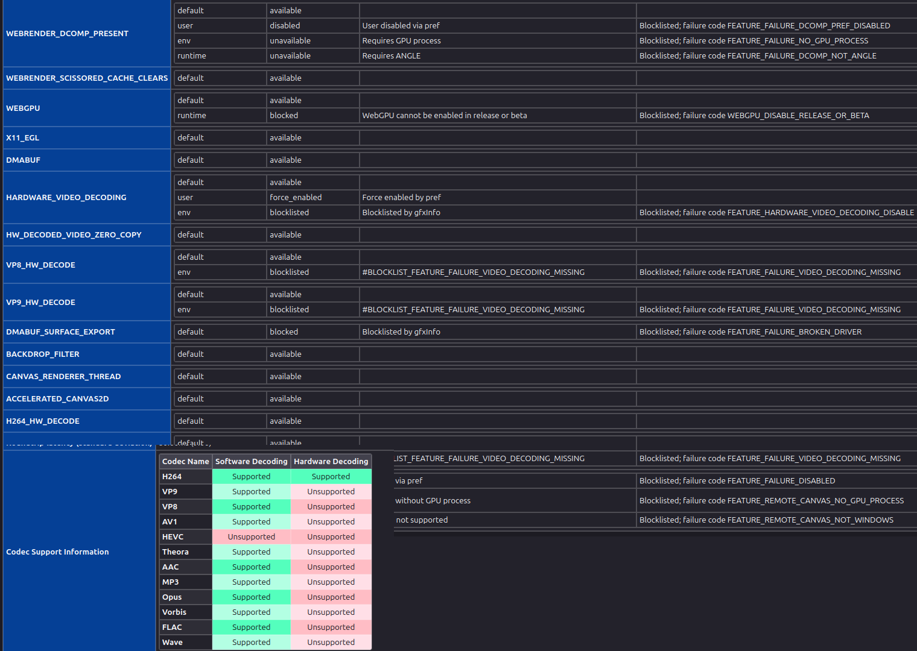Select the Theora codec name cell
This screenshot has height=651, width=917.
186,552
